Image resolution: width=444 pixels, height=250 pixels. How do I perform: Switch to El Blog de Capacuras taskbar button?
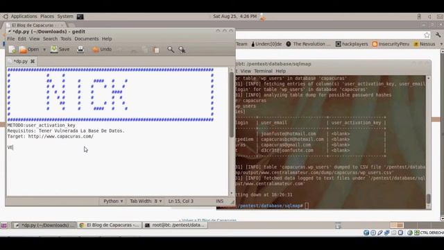pyautogui.click(x=110, y=225)
